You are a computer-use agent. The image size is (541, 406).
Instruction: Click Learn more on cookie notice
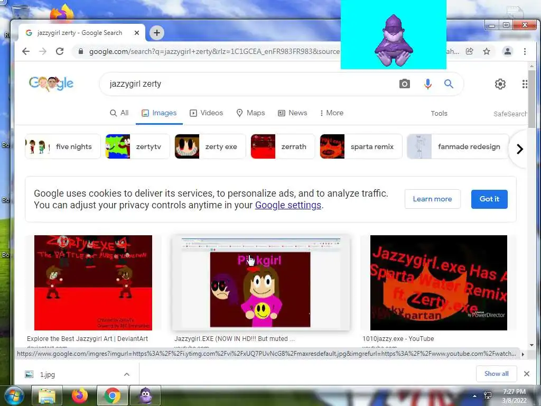[432, 199]
